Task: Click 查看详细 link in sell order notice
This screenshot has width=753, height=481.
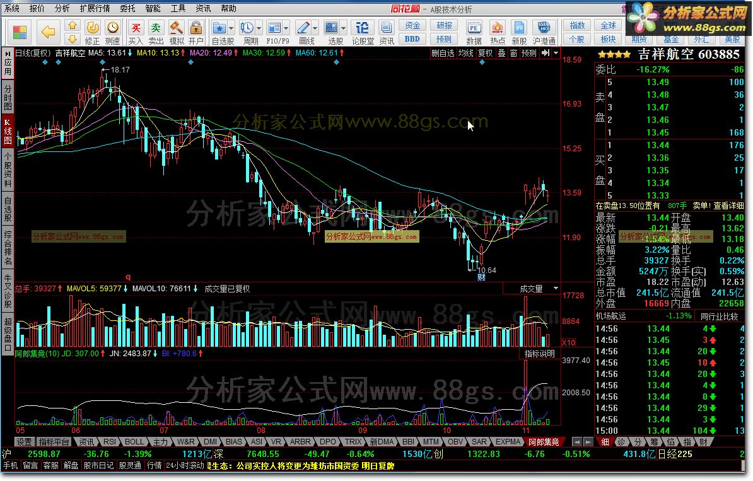Action: [728, 206]
